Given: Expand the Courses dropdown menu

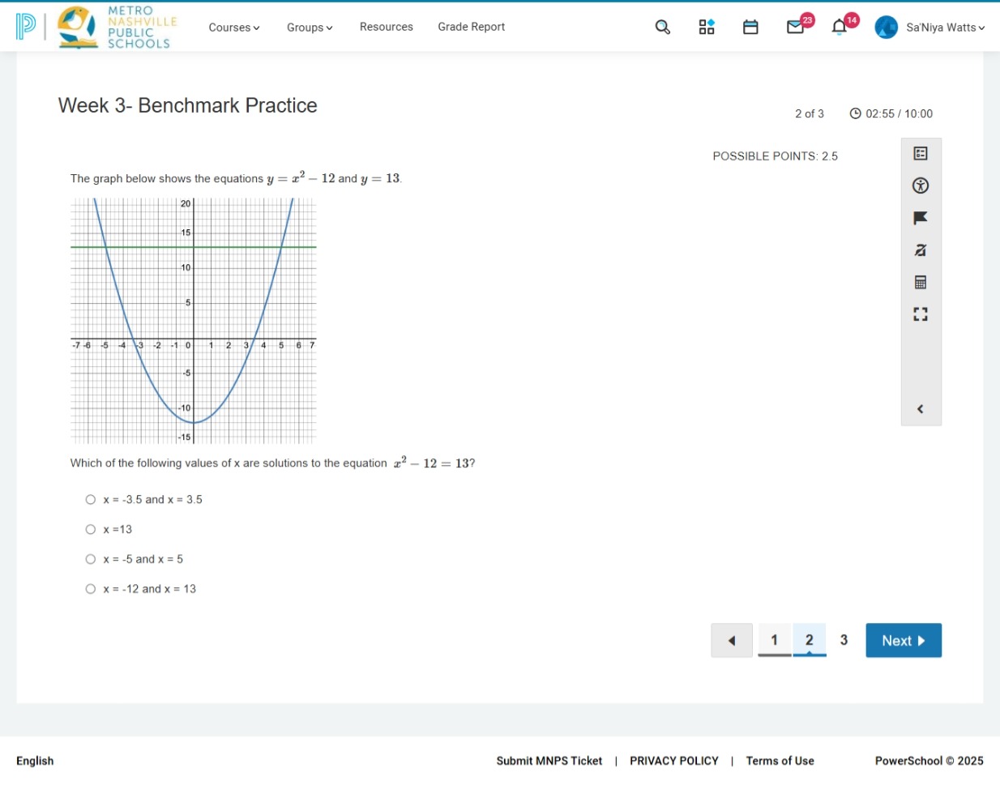Looking at the screenshot, I should coord(234,28).
